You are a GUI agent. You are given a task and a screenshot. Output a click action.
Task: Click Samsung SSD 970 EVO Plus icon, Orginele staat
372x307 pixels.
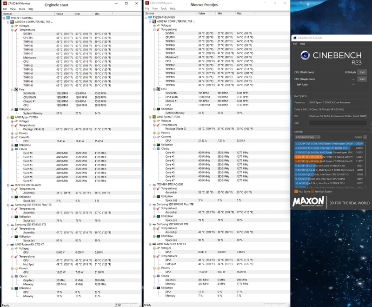click(x=12, y=205)
